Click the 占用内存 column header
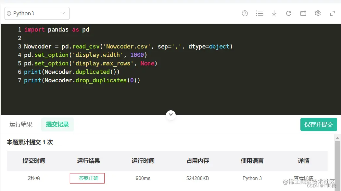Screen dimensions: 341x191 click(x=198, y=161)
